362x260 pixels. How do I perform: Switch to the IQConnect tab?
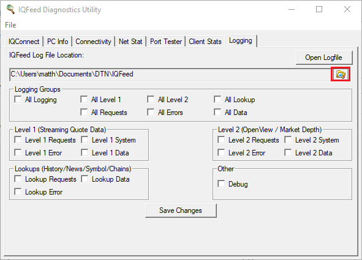pyautogui.click(x=24, y=42)
